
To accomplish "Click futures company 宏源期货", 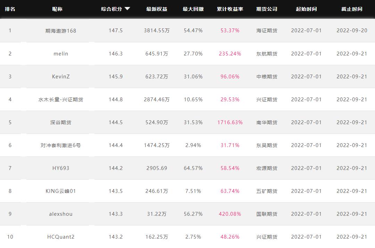I will pos(267,168).
